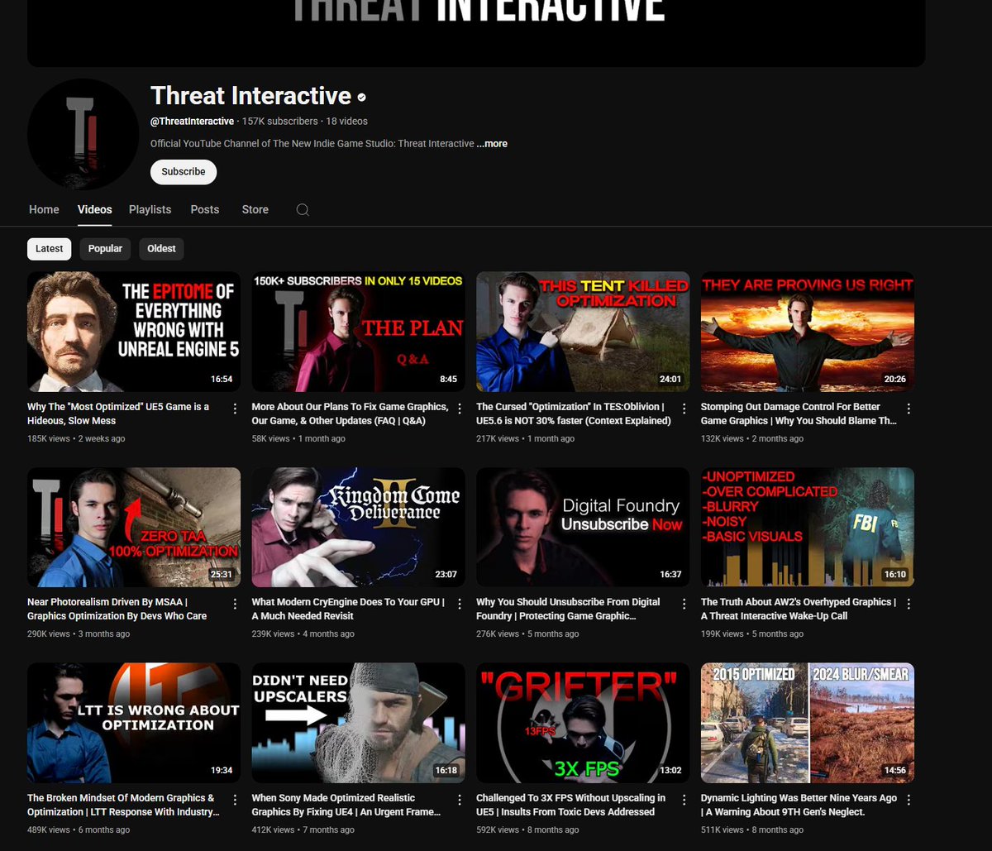This screenshot has width=992, height=851.
Task: Open title "More About Our Plans To Fix"
Action: pyautogui.click(x=351, y=414)
